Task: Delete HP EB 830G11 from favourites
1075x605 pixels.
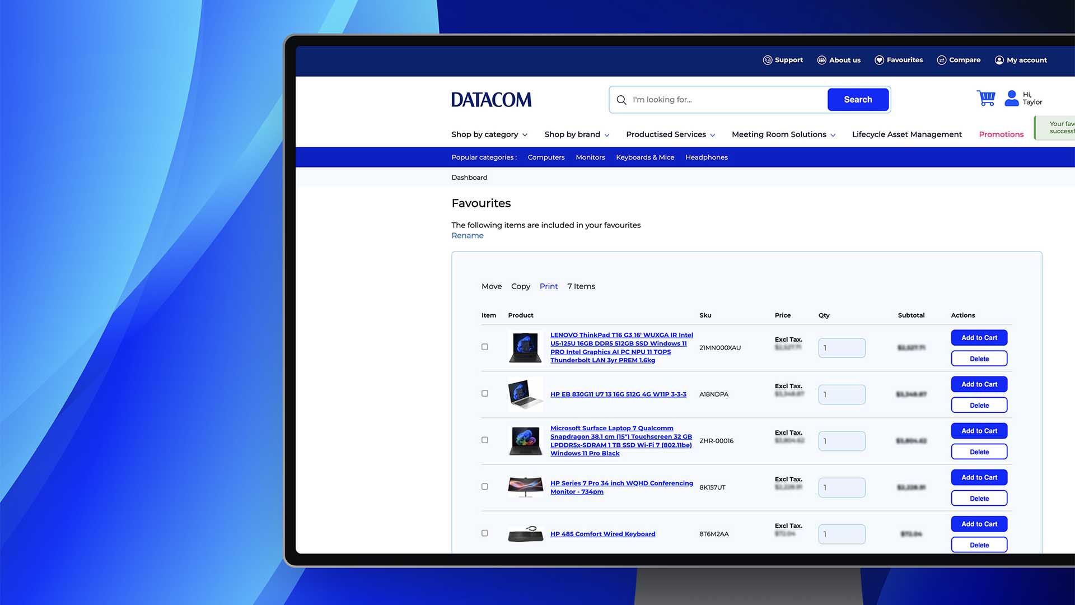Action: pyautogui.click(x=979, y=405)
